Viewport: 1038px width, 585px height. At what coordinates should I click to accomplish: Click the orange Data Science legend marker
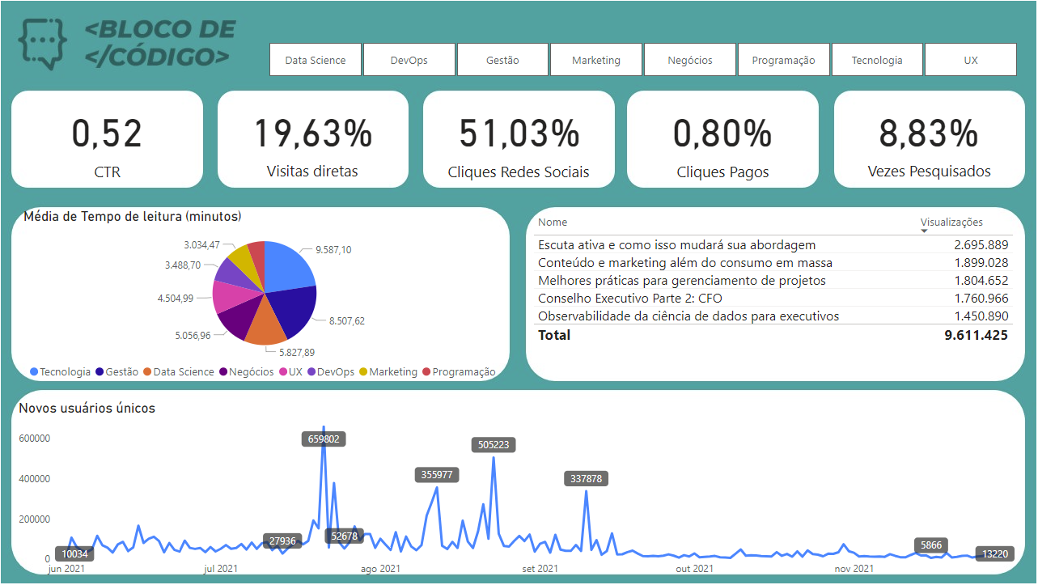[x=146, y=371]
